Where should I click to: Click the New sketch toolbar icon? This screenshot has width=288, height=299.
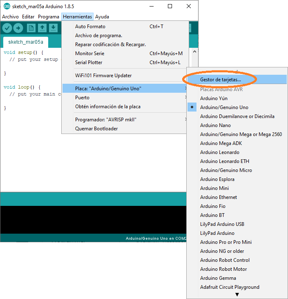click(31, 28)
